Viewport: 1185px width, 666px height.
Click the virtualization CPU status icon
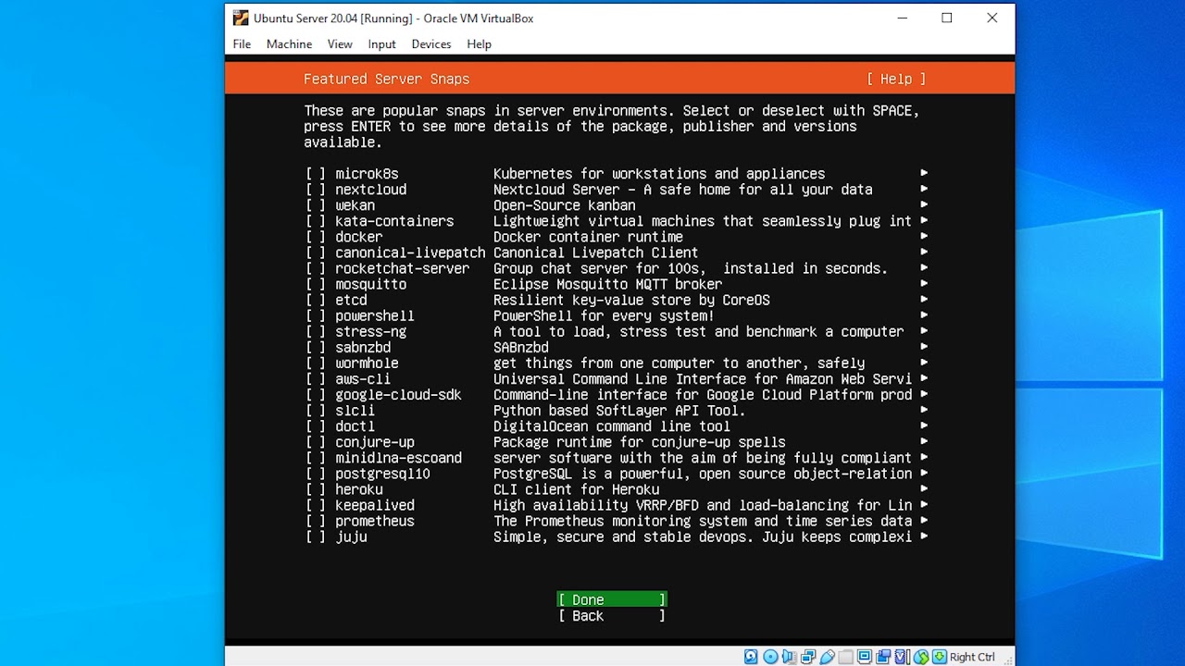point(902,657)
